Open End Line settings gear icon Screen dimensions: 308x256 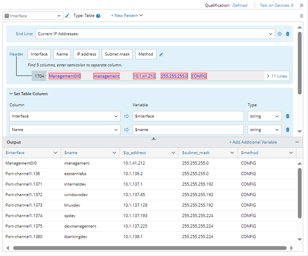pos(279,34)
